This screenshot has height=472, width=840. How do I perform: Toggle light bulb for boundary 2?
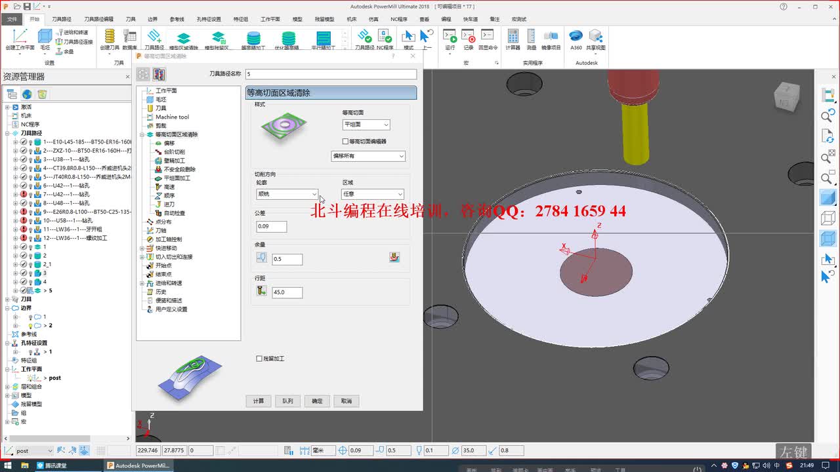(x=30, y=326)
